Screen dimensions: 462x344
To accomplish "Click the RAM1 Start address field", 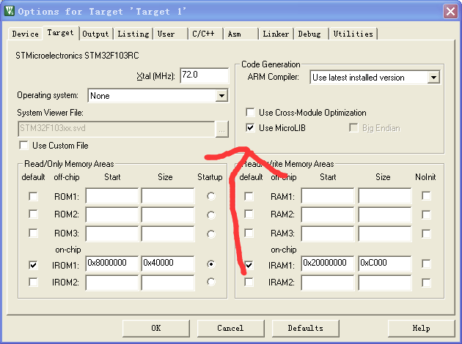I will coord(328,196).
